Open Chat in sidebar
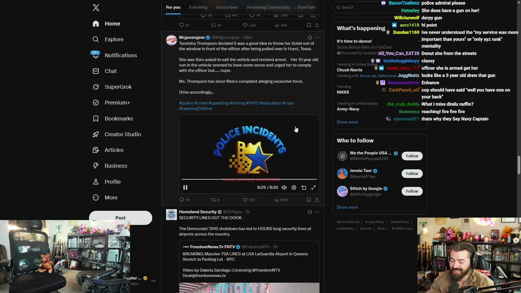The width and height of the screenshot is (521, 293). point(105,71)
